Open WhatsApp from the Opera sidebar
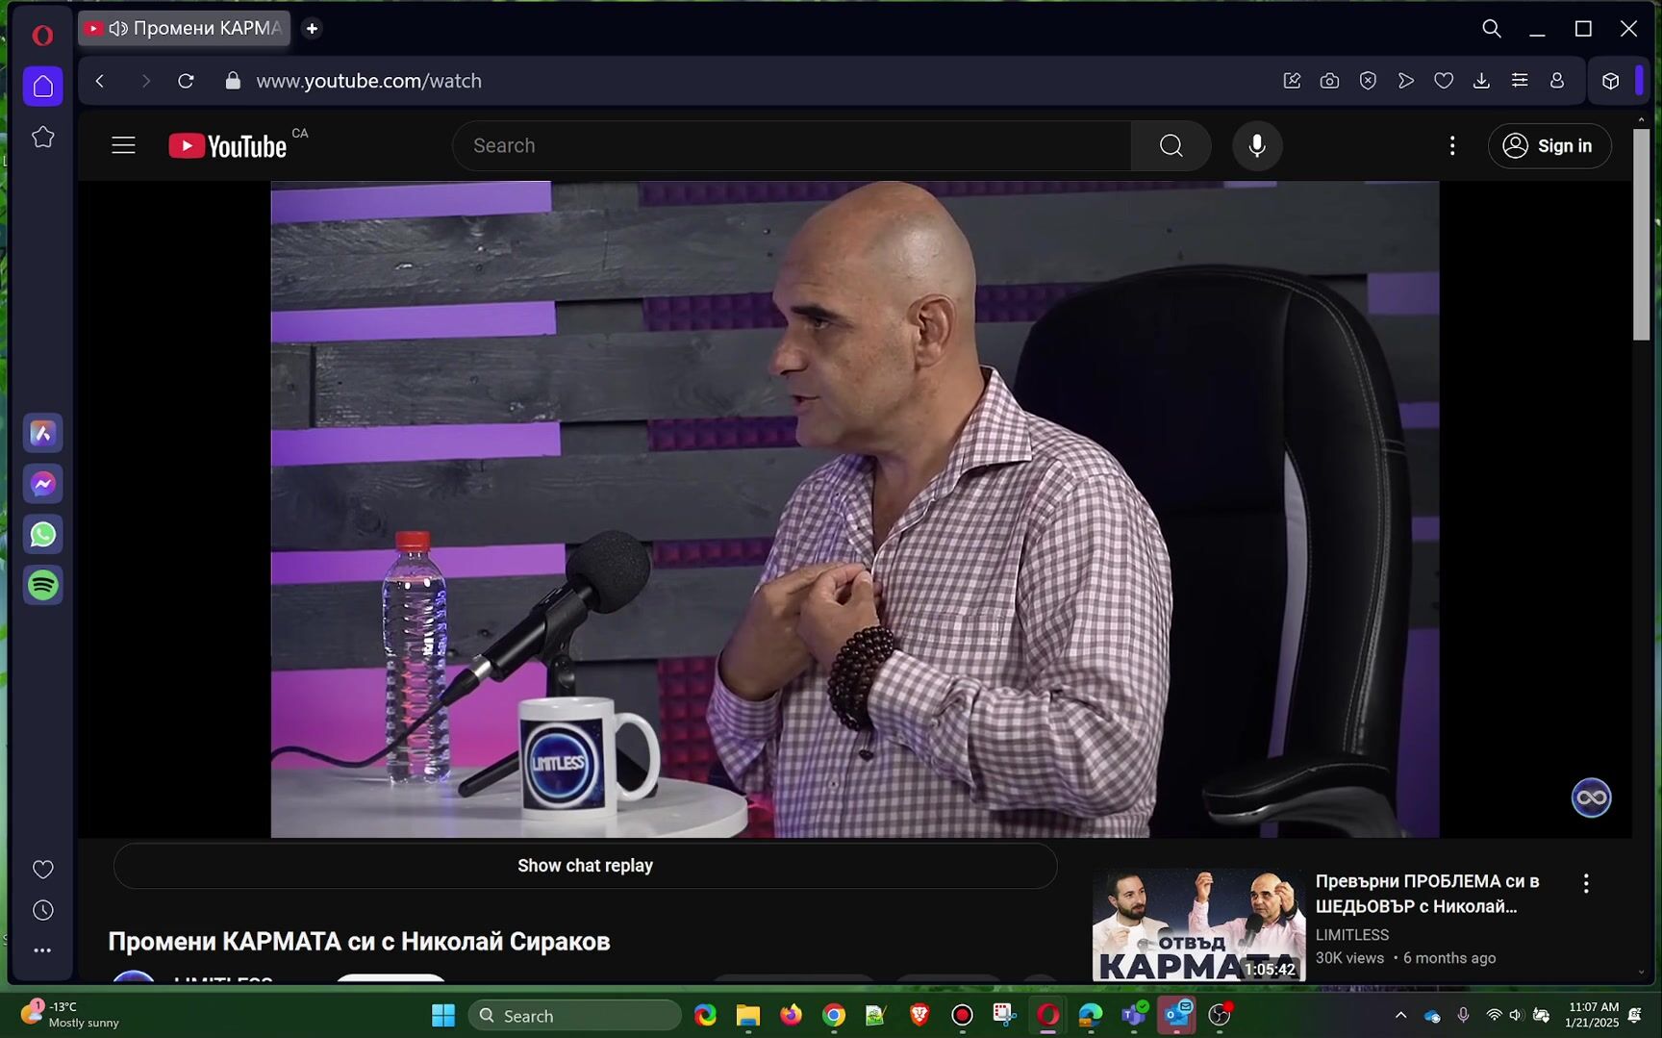The image size is (1662, 1038). [42, 535]
